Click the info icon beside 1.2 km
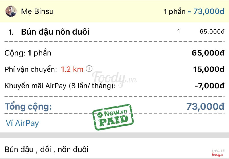Screen dimensions: 229x159 89,69
